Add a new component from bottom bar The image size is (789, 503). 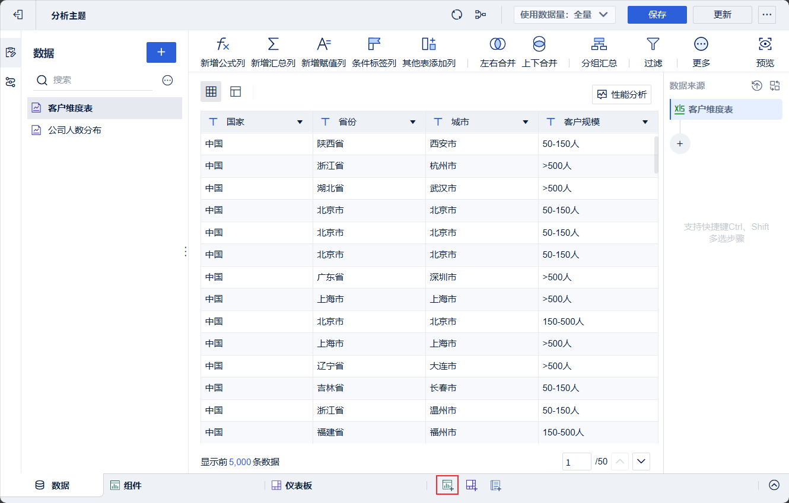447,486
